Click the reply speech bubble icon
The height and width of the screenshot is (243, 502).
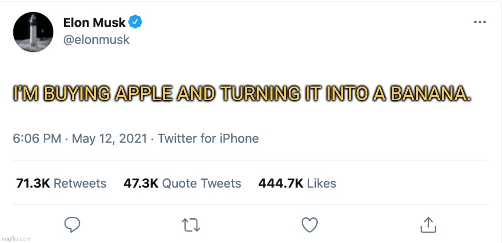coord(72,225)
